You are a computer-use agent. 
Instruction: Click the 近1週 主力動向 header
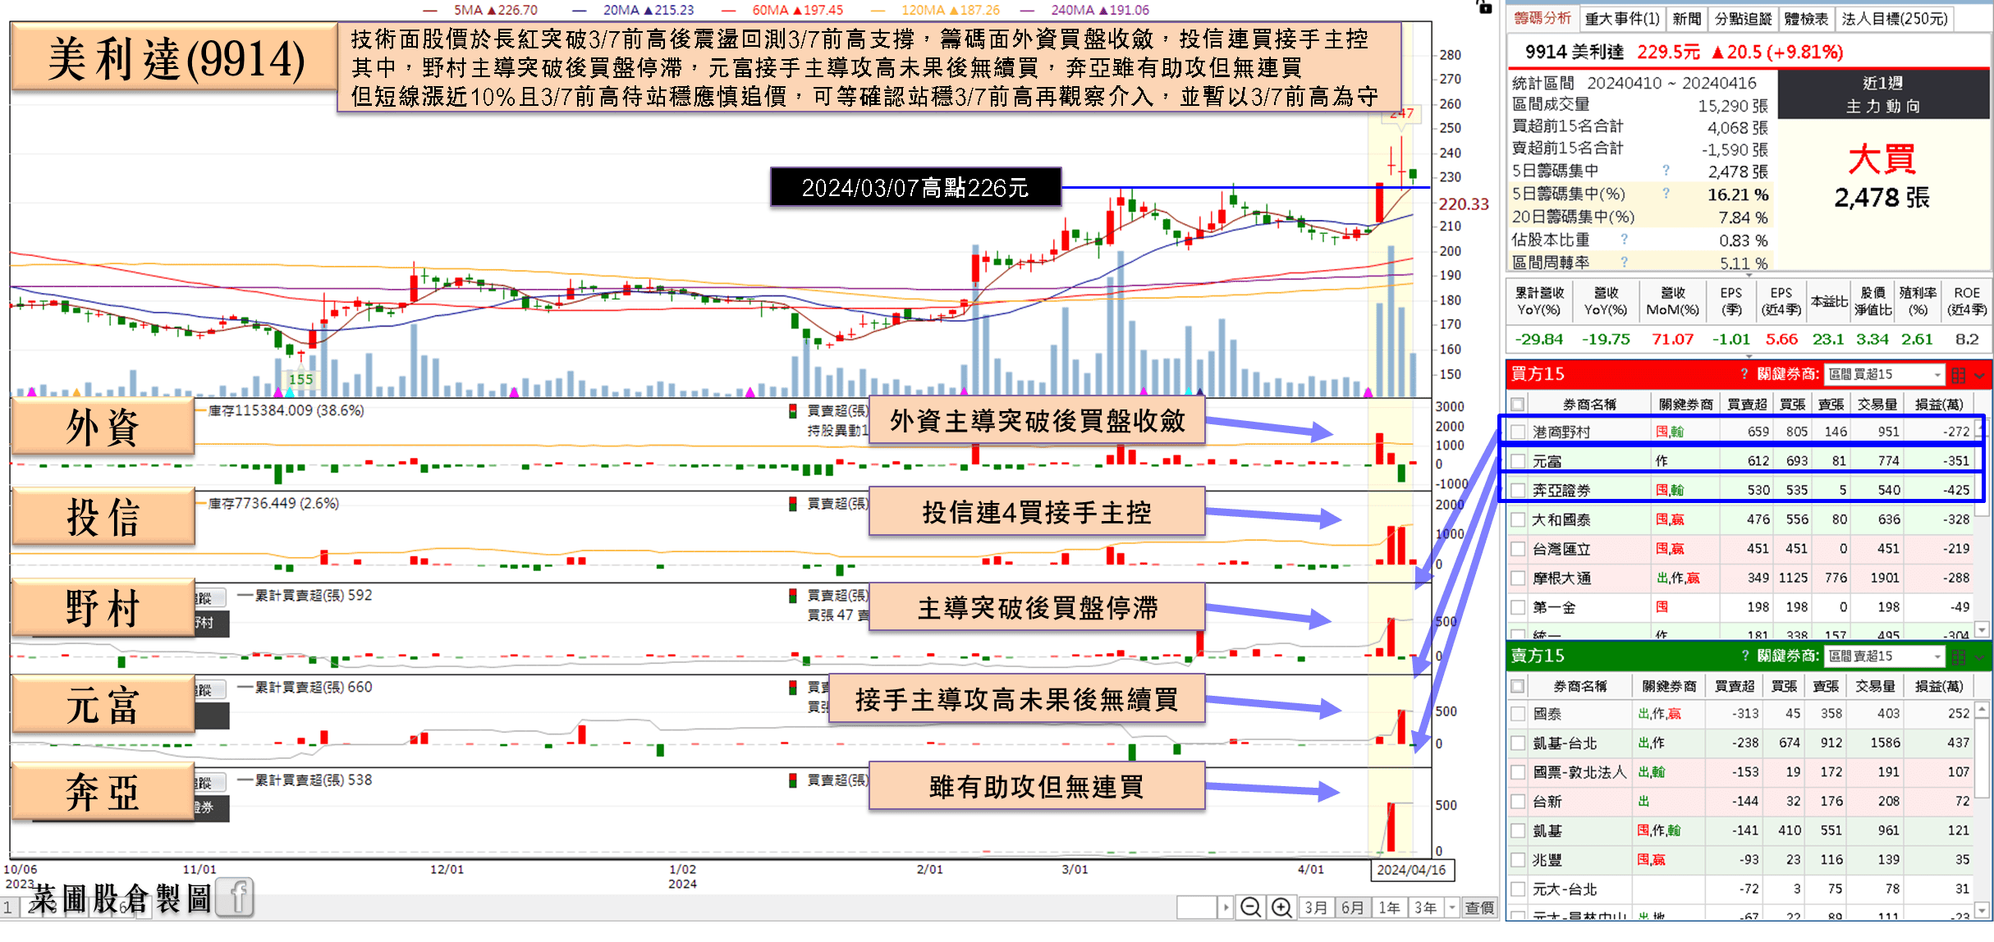1882,94
